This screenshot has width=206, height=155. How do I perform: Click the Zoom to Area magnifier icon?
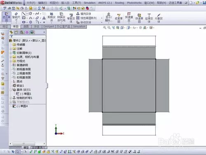109,27
